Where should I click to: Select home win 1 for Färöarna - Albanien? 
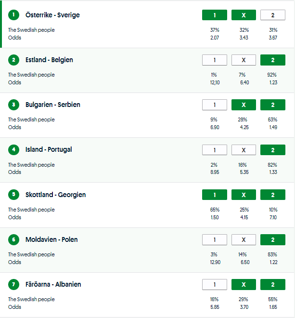point(215,284)
